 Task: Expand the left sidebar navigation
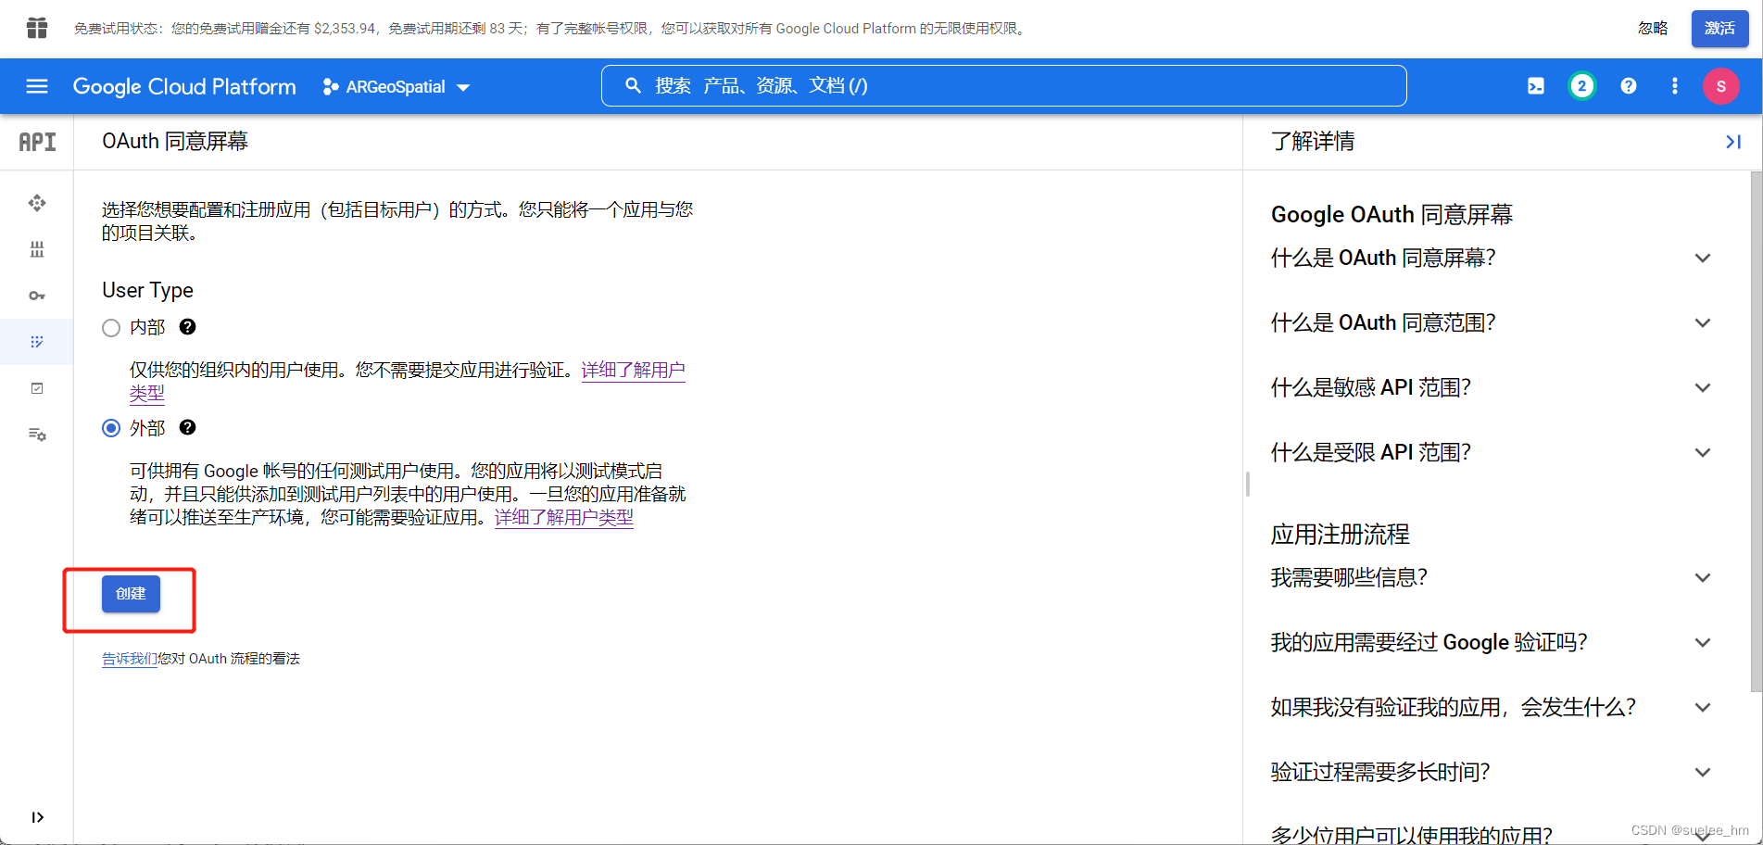tap(37, 817)
